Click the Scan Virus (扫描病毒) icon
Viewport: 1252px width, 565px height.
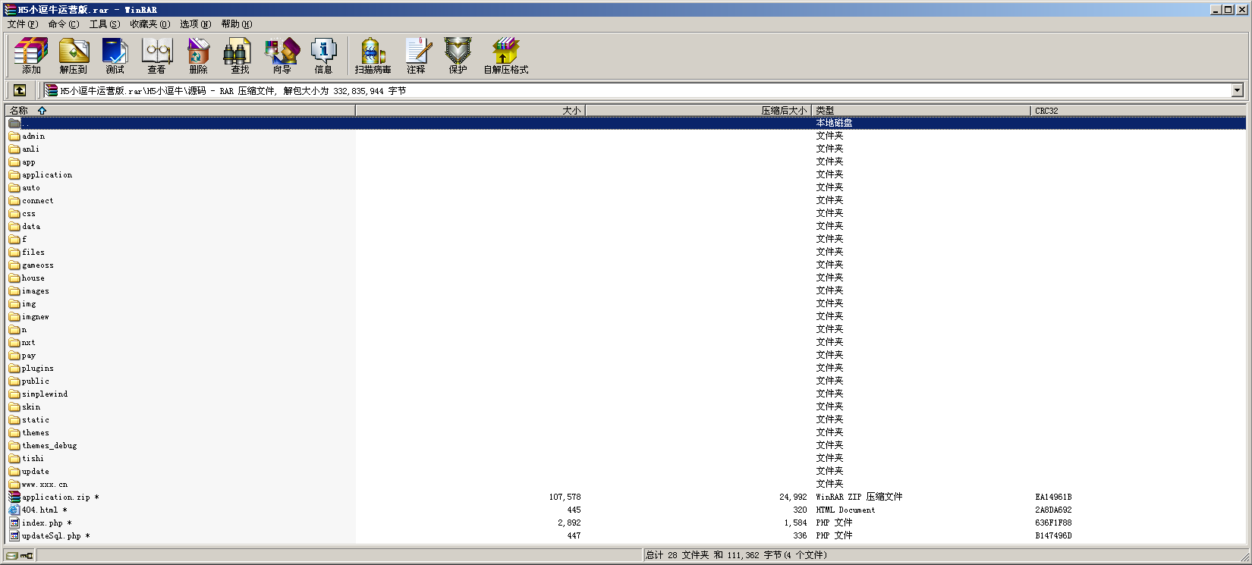point(373,56)
